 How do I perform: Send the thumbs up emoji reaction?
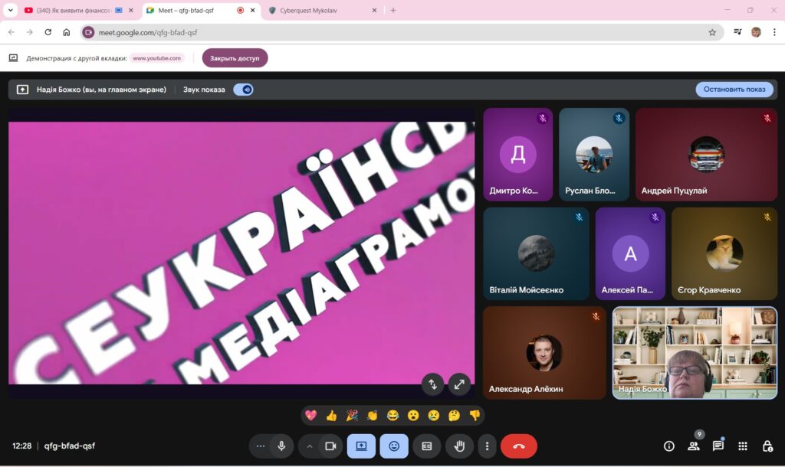[331, 416]
